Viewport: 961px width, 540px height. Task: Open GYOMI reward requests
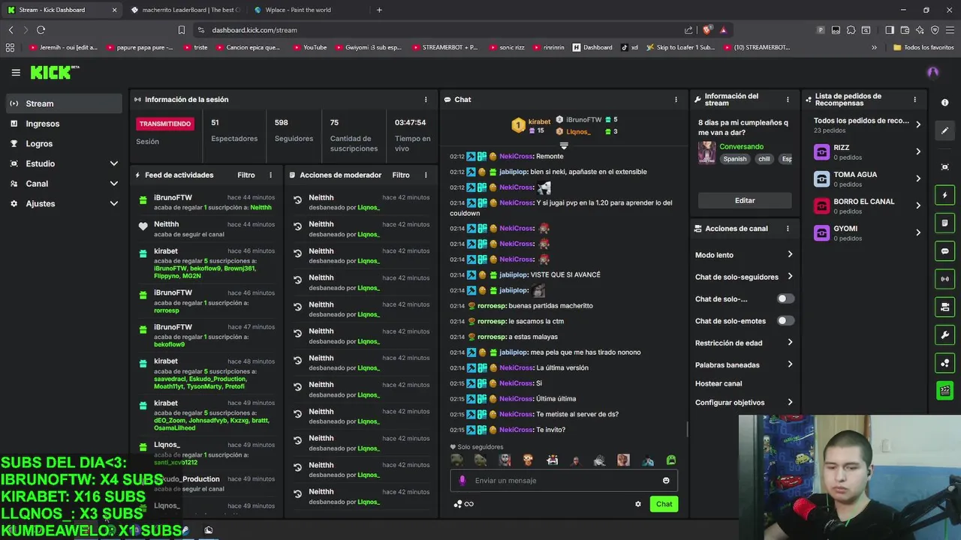[x=868, y=232]
